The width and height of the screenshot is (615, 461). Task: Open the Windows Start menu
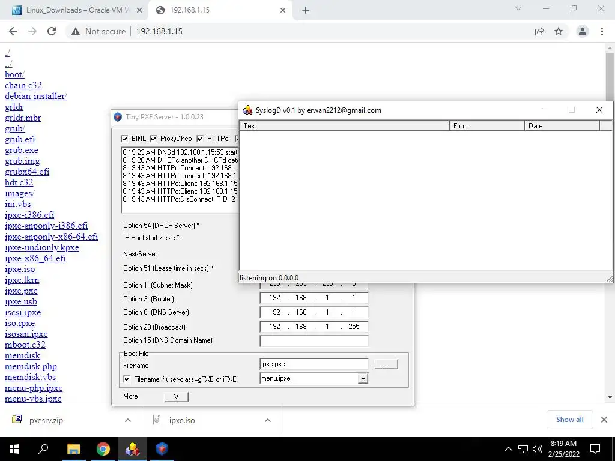tap(14, 449)
